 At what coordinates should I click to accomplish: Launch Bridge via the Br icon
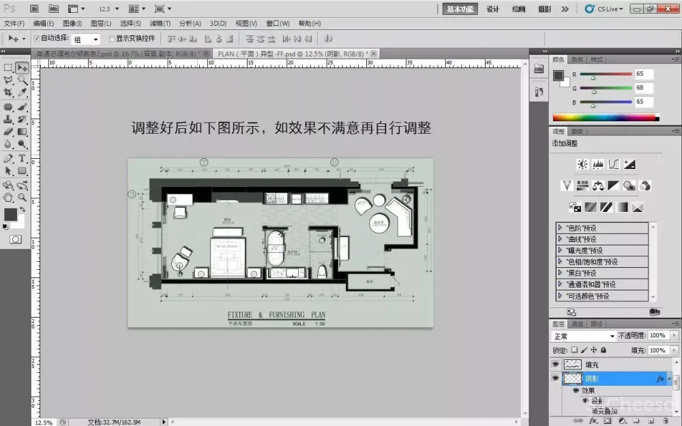pyautogui.click(x=35, y=9)
